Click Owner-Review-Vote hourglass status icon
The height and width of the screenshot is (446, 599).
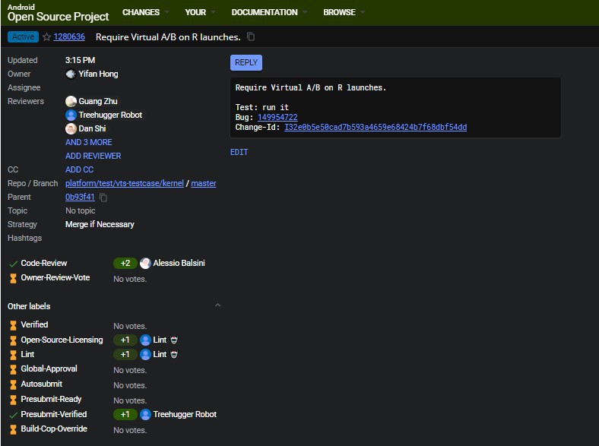click(13, 278)
